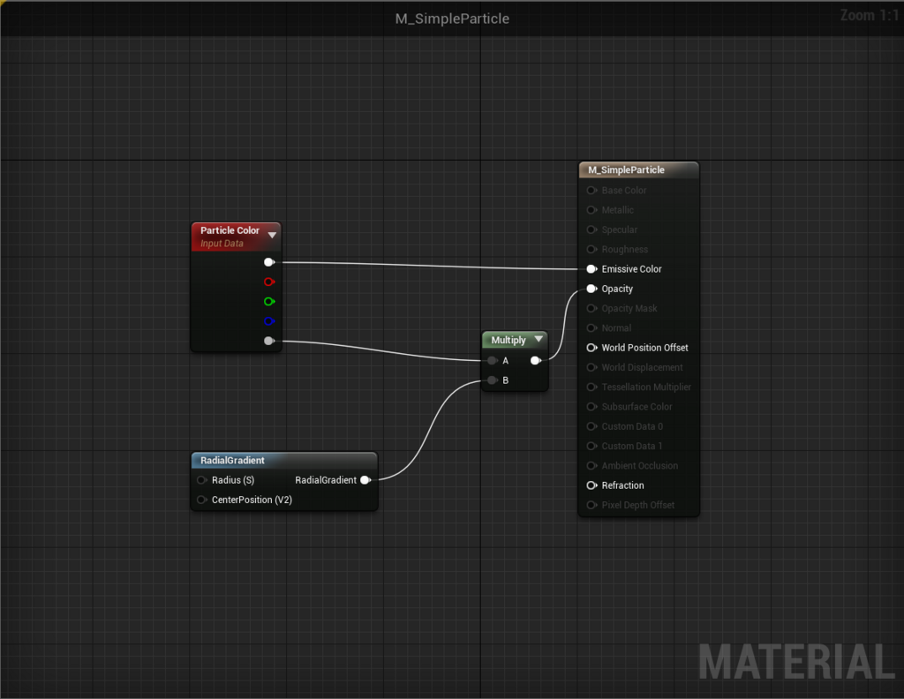Click the Multiply node output pin
This screenshot has height=699, width=904.
point(536,361)
